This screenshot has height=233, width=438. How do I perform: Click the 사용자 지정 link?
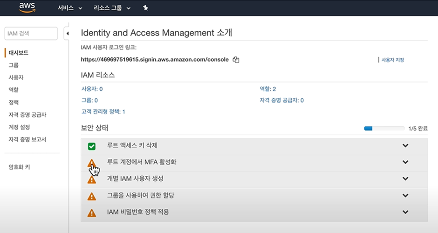coord(393,60)
